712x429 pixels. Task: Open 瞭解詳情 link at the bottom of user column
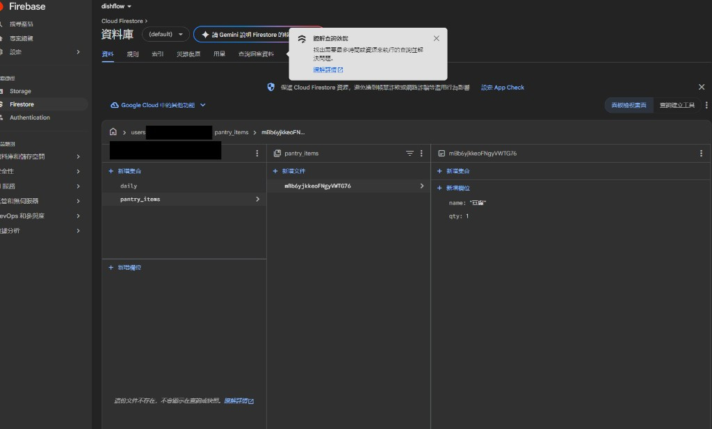[x=239, y=401]
